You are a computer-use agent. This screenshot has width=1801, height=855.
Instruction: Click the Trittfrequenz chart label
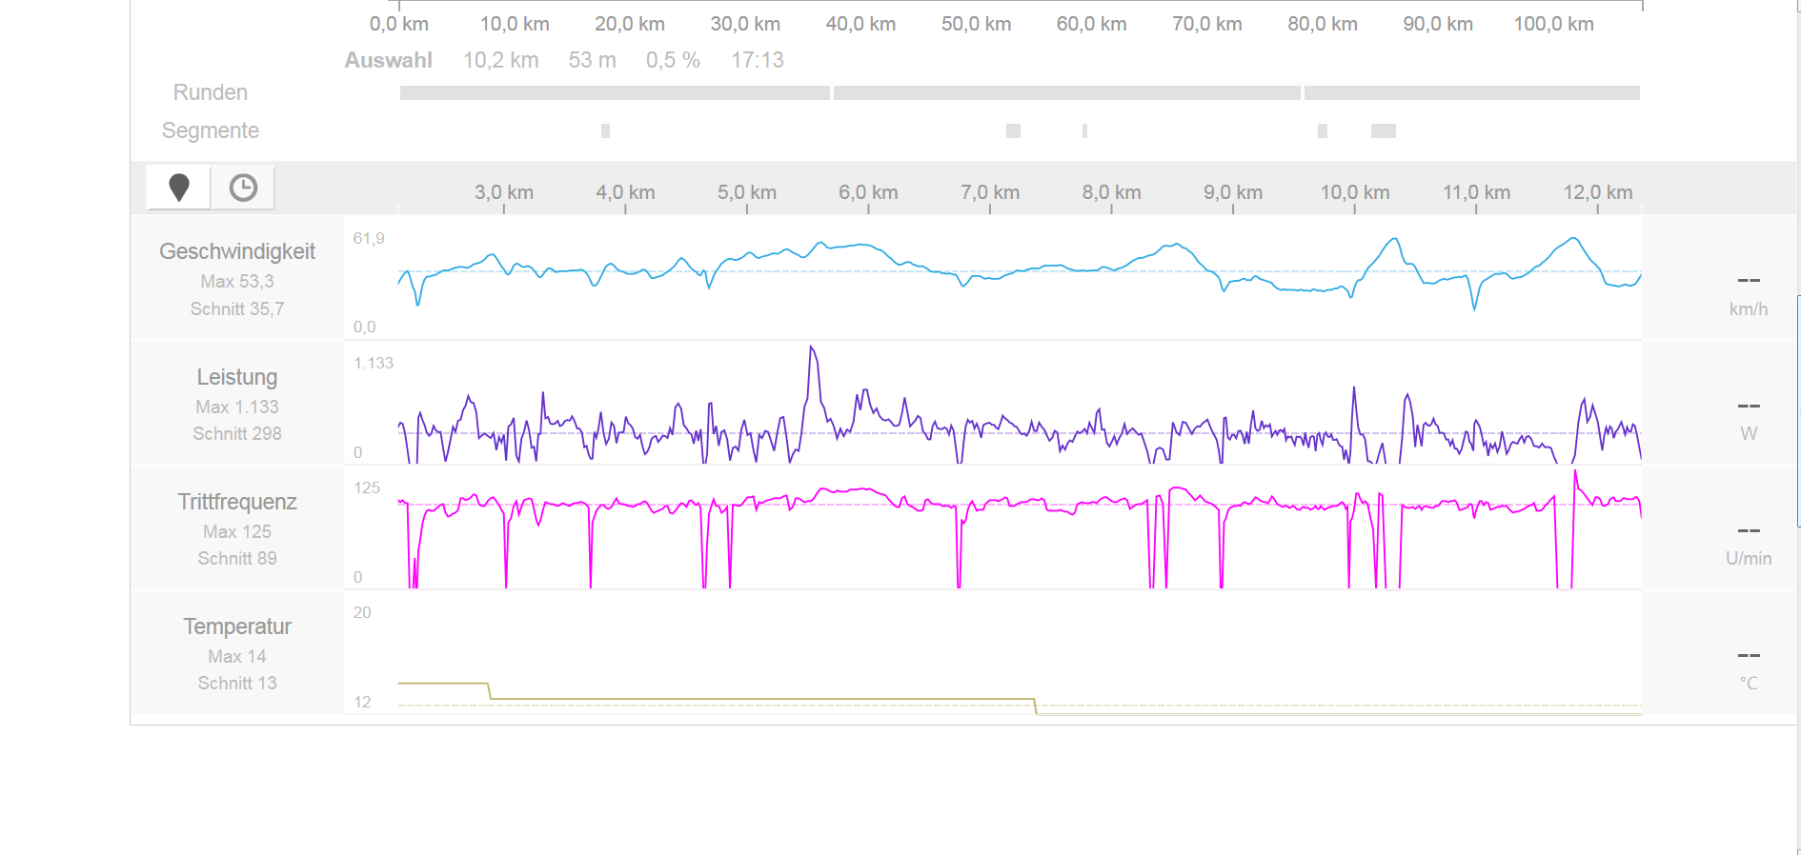(237, 502)
